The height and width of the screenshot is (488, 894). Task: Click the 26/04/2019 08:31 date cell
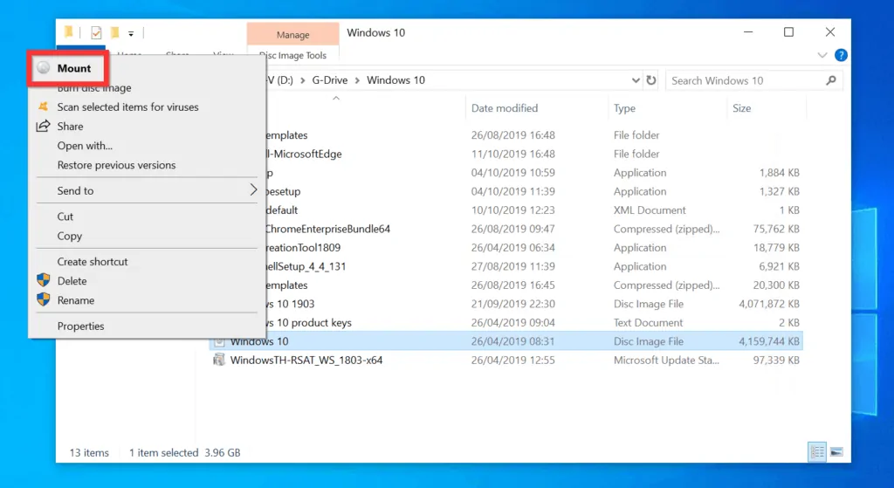pyautogui.click(x=512, y=341)
